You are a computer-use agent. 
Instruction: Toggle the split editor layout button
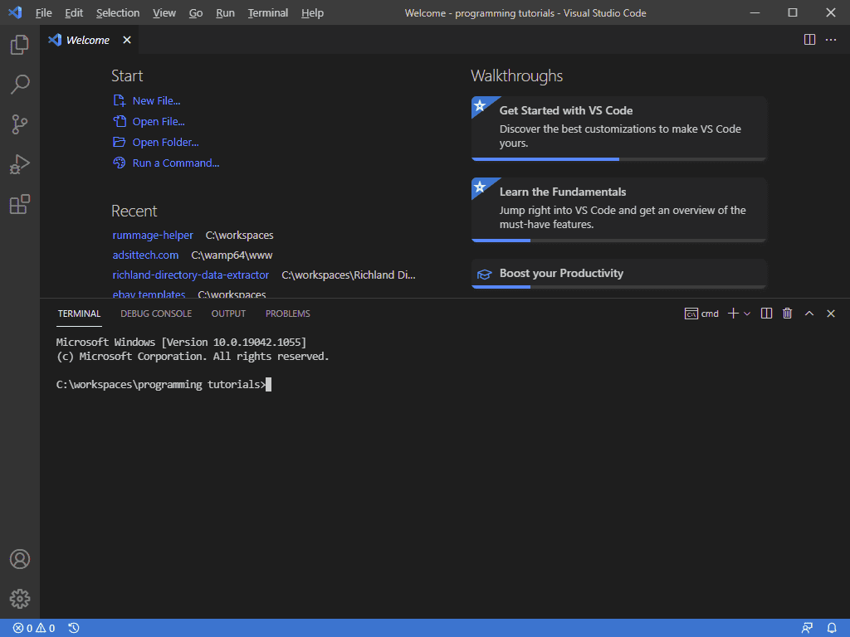(x=809, y=39)
